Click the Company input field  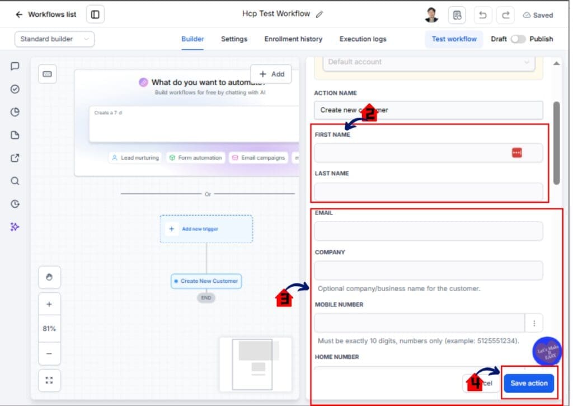click(x=428, y=270)
